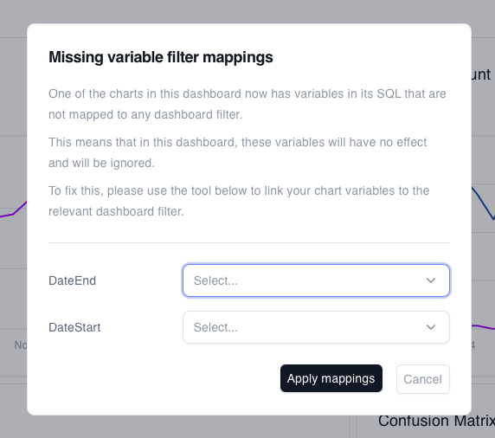495x438 pixels.
Task: Click the partially hidden chart title ending 'unt'
Action: [481, 74]
